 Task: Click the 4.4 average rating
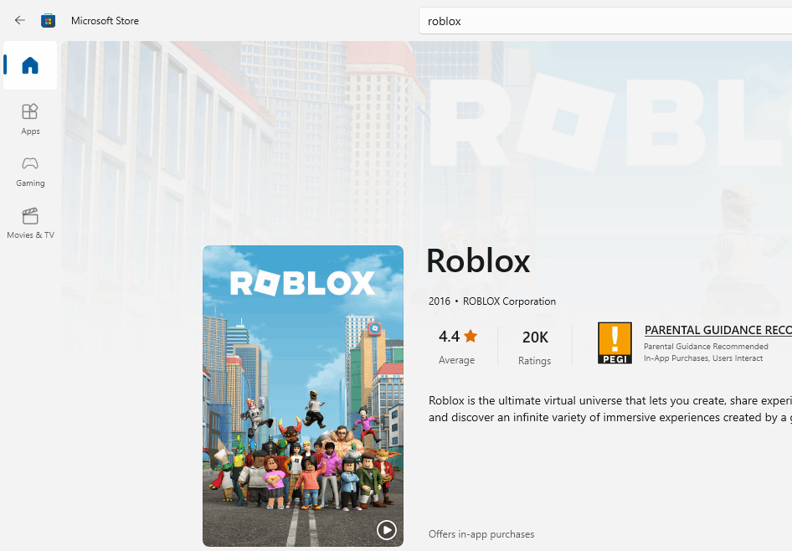click(x=457, y=347)
